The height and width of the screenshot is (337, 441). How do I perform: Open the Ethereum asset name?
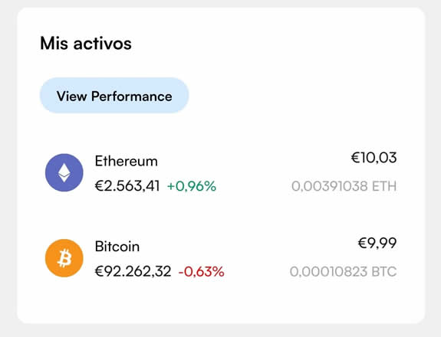127,161
